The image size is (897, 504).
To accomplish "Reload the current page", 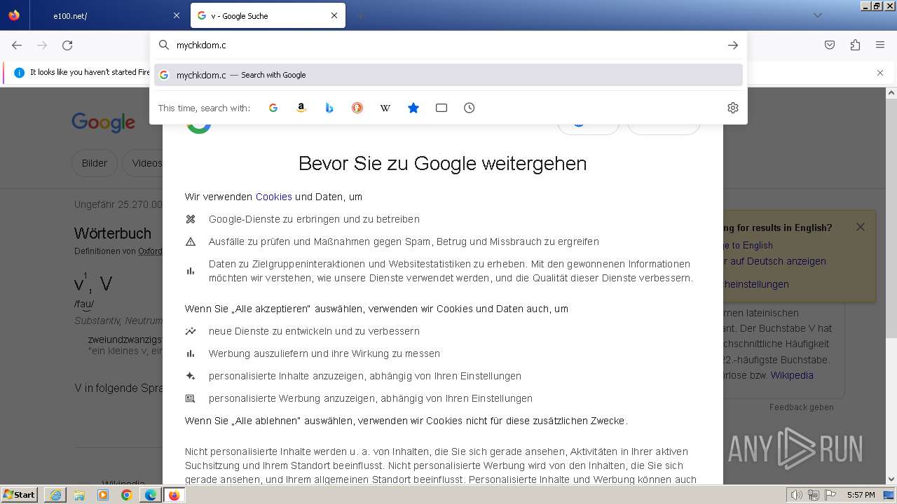I will coord(67,45).
